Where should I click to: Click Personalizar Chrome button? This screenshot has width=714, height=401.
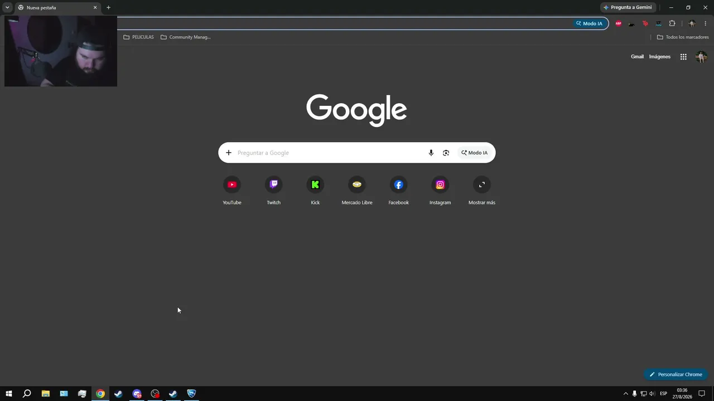point(676,374)
